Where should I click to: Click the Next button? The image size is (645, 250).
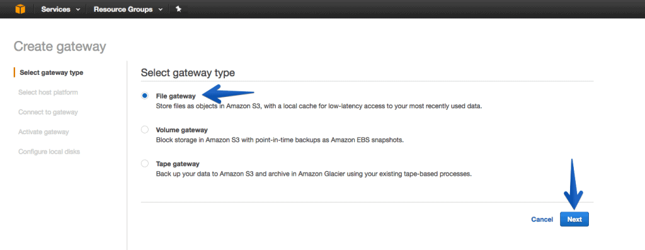574,219
